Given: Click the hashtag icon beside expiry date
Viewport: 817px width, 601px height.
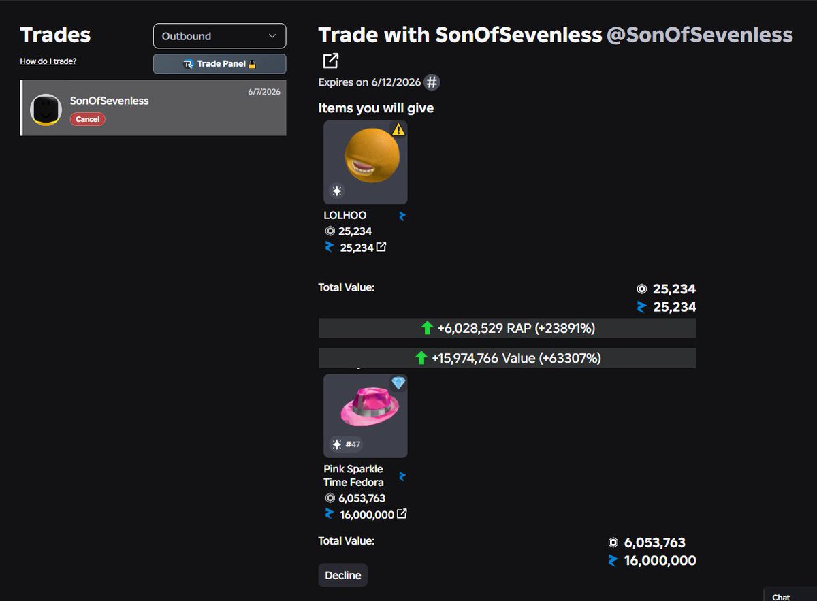Looking at the screenshot, I should pos(432,82).
